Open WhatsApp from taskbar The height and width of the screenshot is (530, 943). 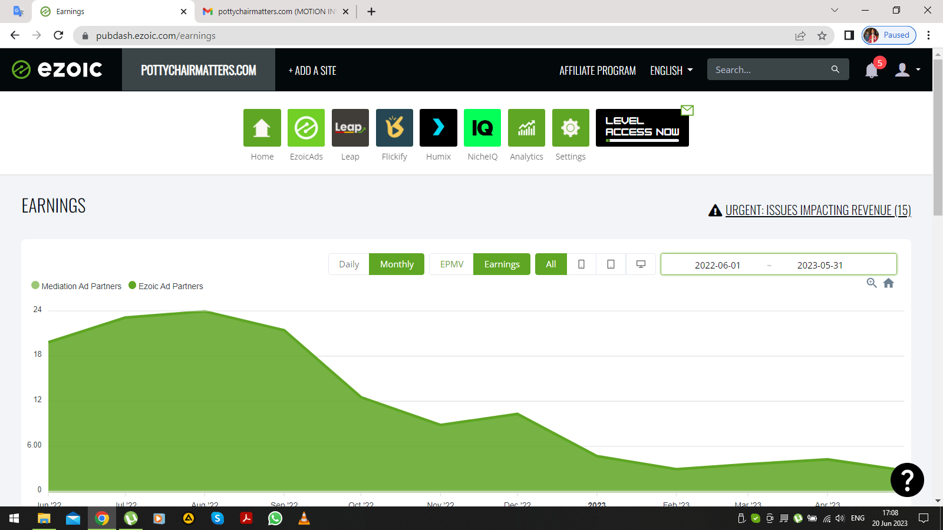point(275,518)
